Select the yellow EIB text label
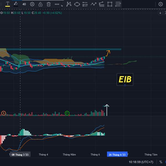 click(x=125, y=79)
